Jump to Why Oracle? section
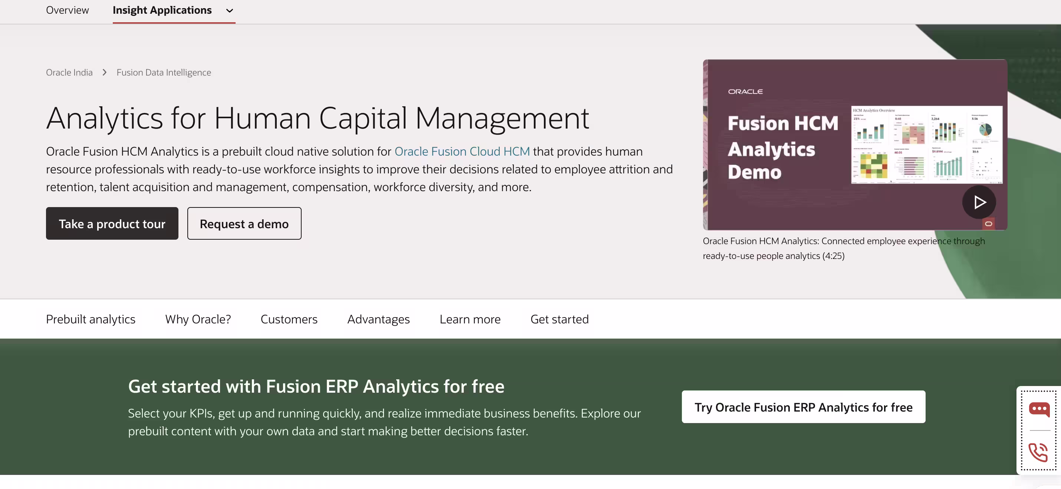The height and width of the screenshot is (489, 1061). pyautogui.click(x=198, y=319)
